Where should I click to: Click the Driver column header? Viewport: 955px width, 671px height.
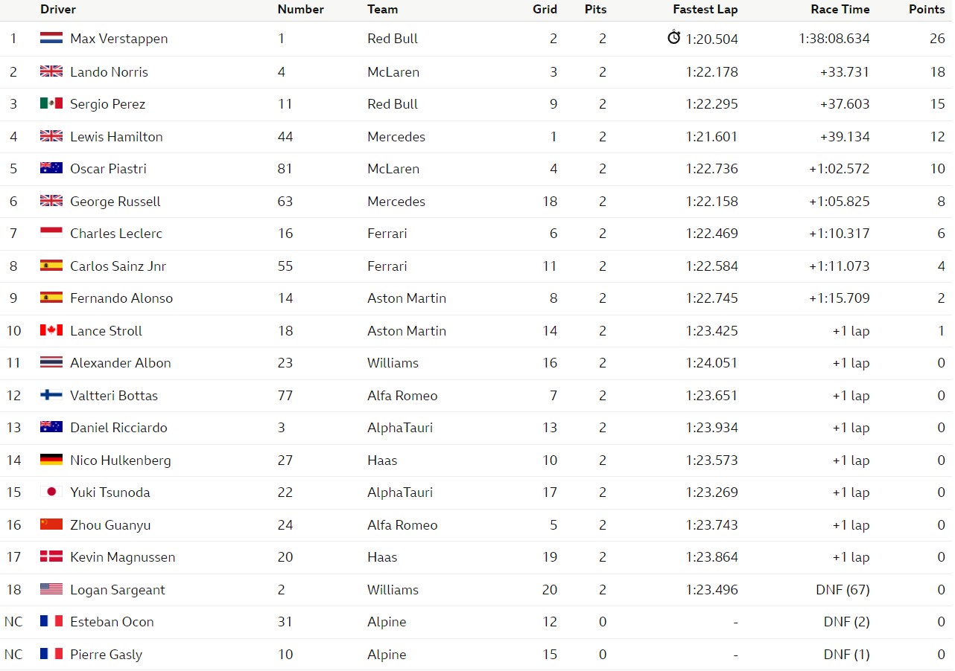pos(58,10)
